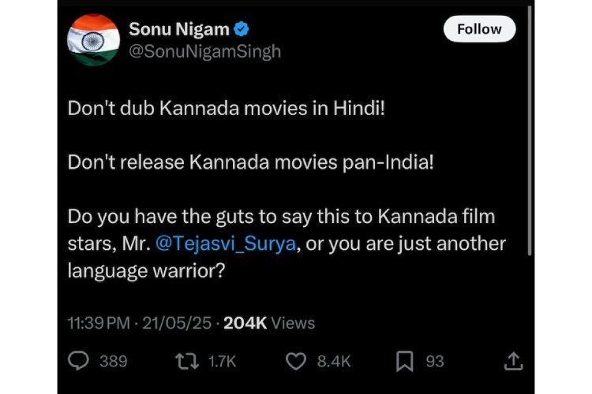Screen dimensions: 592x394
Task: Click the 11:39 PM timestamp
Action: [x=97, y=322]
